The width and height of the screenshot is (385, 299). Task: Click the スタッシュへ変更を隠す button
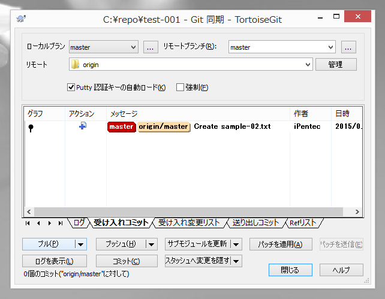click(x=197, y=261)
